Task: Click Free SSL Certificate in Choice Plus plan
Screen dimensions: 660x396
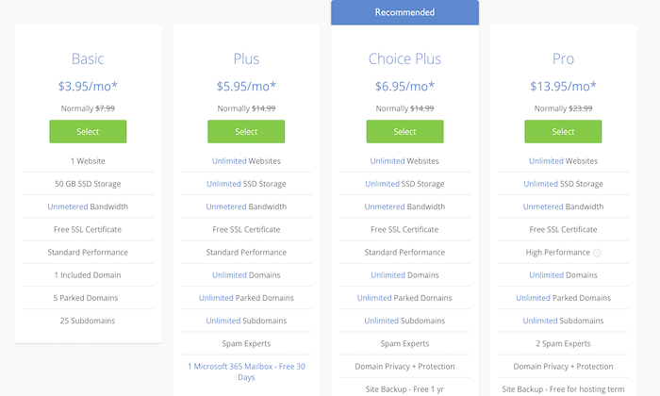Action: coord(404,229)
